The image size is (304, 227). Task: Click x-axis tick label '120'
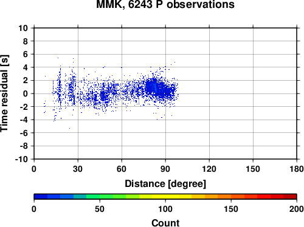tap(209, 169)
